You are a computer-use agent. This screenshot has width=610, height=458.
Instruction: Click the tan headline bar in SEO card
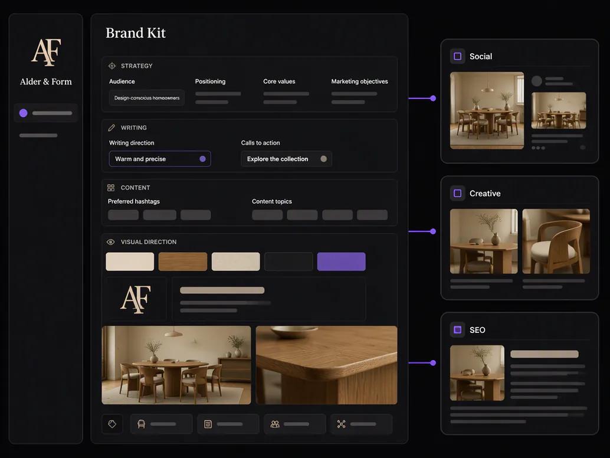[x=545, y=354]
